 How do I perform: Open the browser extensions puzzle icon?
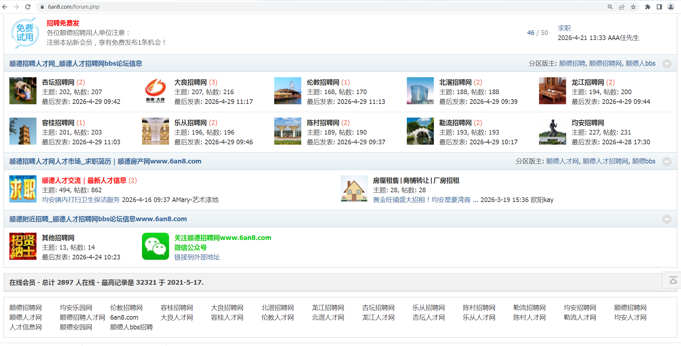(648, 7)
